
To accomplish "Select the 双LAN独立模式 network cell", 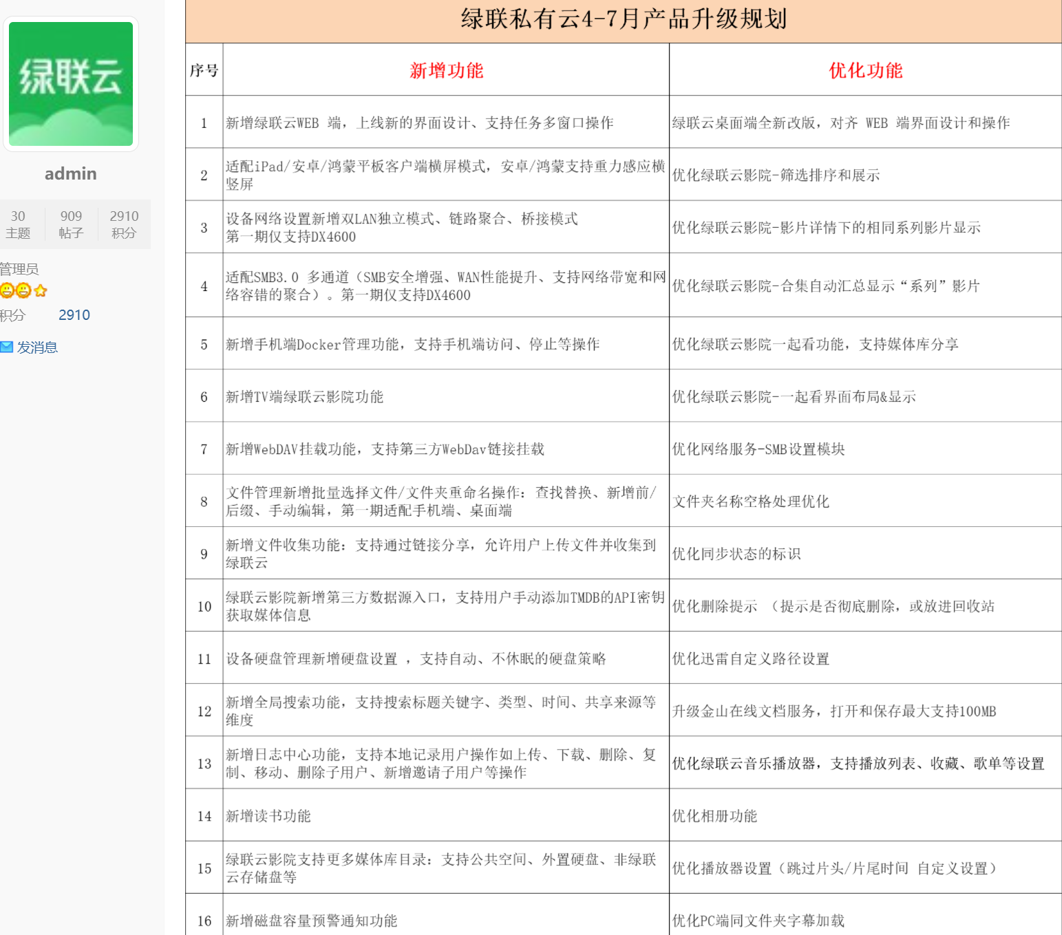I will click(x=446, y=227).
